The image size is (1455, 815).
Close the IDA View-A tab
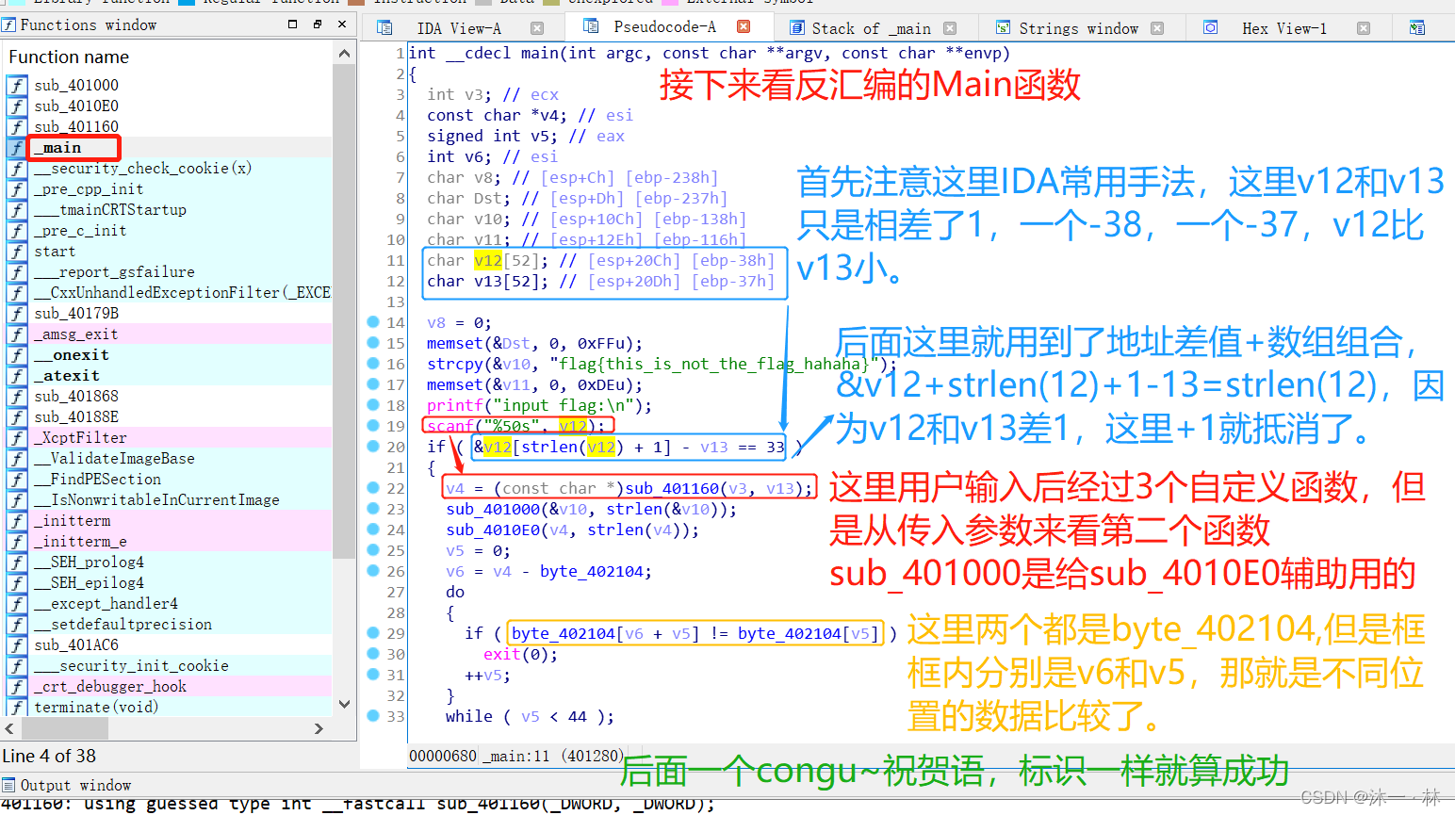(537, 28)
